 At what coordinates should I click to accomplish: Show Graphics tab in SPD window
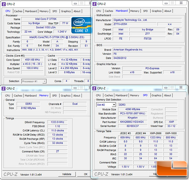coord(156,95)
